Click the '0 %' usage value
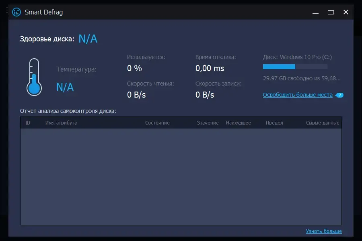 coord(134,68)
